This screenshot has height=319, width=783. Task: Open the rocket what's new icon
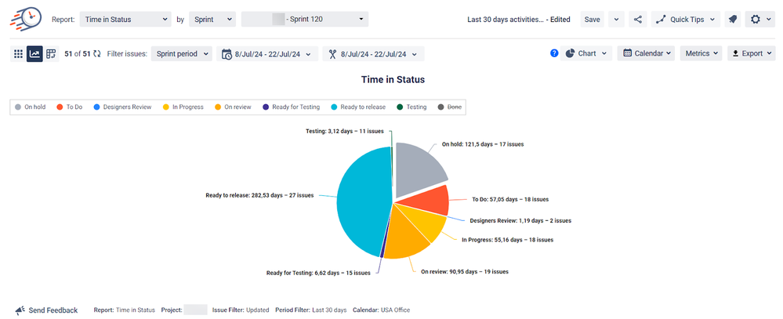click(732, 20)
